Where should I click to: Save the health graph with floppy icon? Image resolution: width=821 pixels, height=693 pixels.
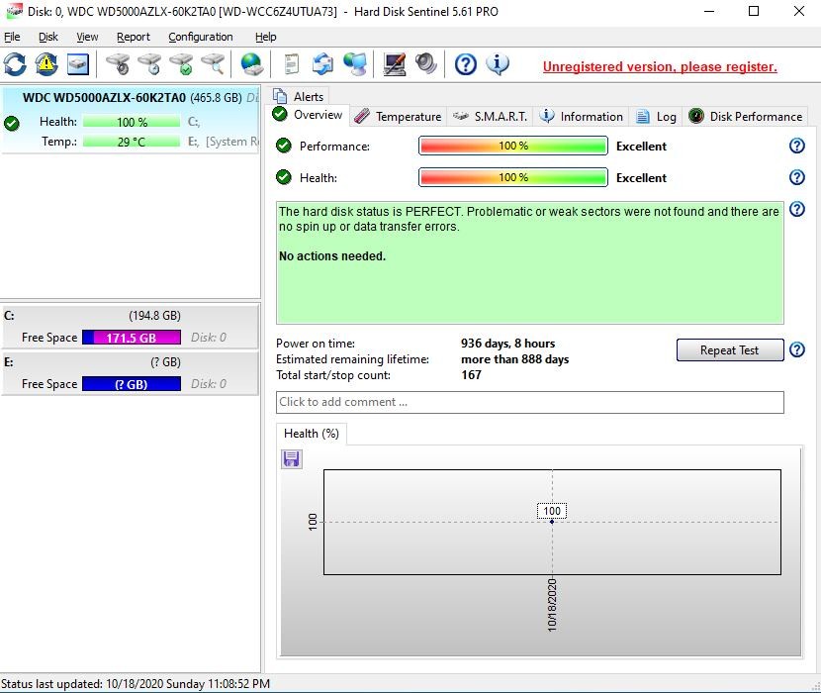click(x=292, y=459)
